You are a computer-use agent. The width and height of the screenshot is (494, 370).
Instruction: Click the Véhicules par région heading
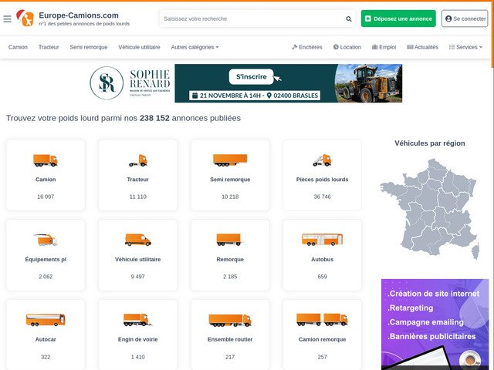click(x=430, y=143)
